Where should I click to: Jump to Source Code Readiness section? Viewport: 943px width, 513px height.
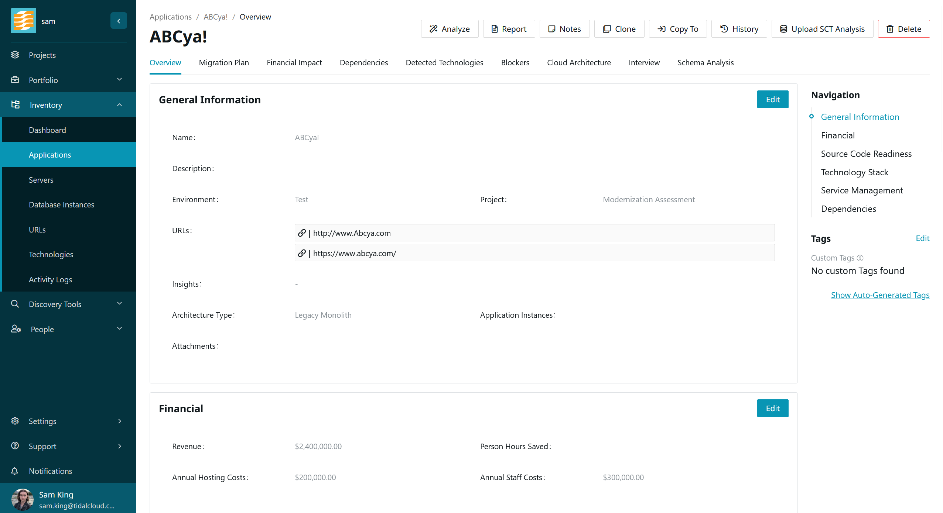(866, 154)
